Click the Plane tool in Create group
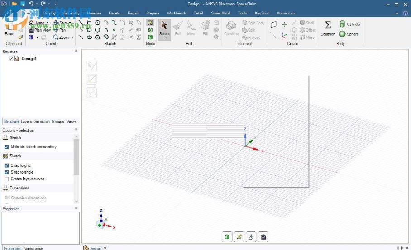Viewport: 411px width, 250px height. [273, 24]
